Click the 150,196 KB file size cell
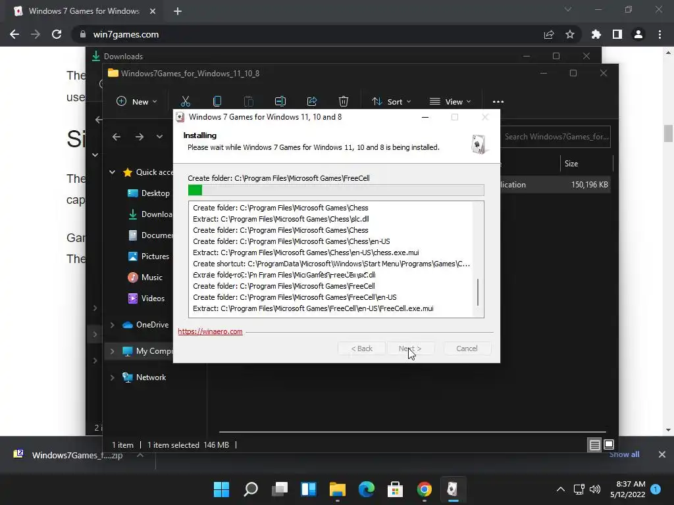The height and width of the screenshot is (505, 674). coord(589,185)
